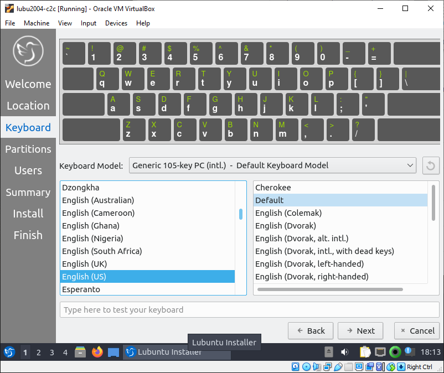Viewport: 444px width, 373px height.
Task: Click the VirtualBox USB devices status icon
Action: pos(338,366)
